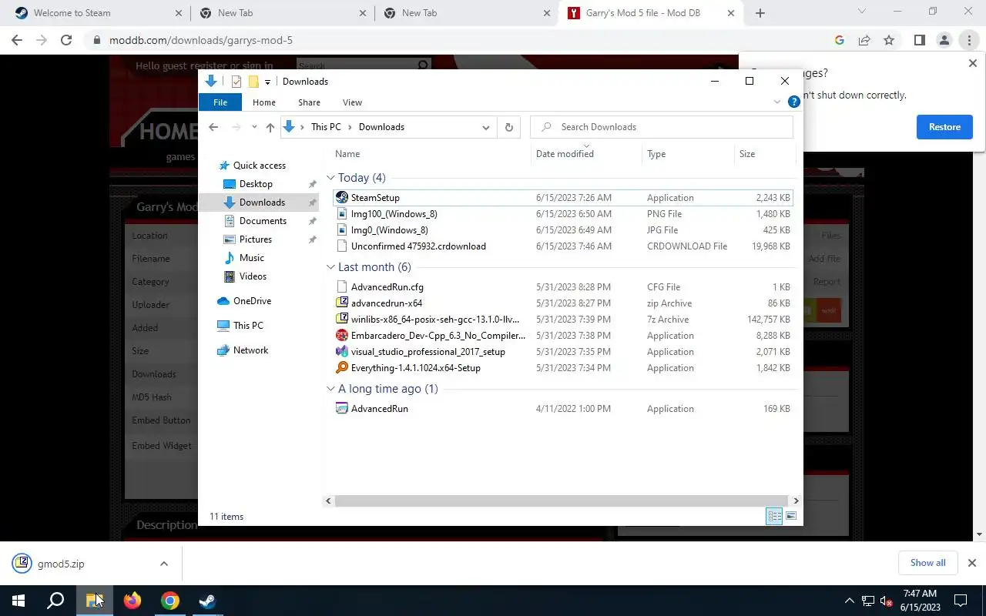The width and height of the screenshot is (986, 616).
Task: Open the View ribbon tab
Action: (352, 102)
